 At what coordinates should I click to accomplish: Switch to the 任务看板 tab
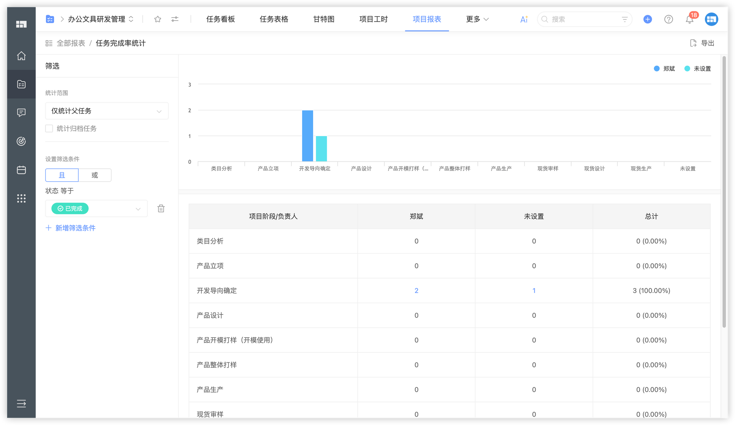click(220, 19)
